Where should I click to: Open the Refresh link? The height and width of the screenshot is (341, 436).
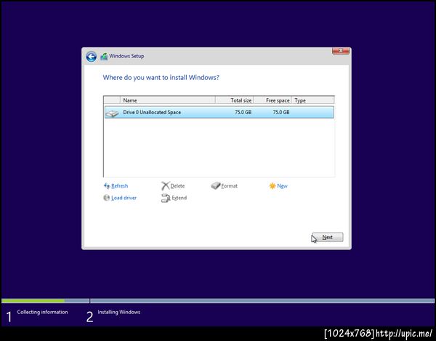(120, 186)
